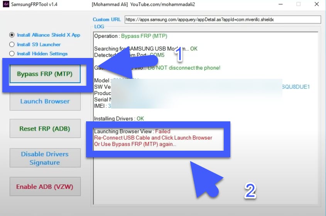Click 'Launching Browser View : Failed' log line
The image size is (326, 216).
(132, 131)
